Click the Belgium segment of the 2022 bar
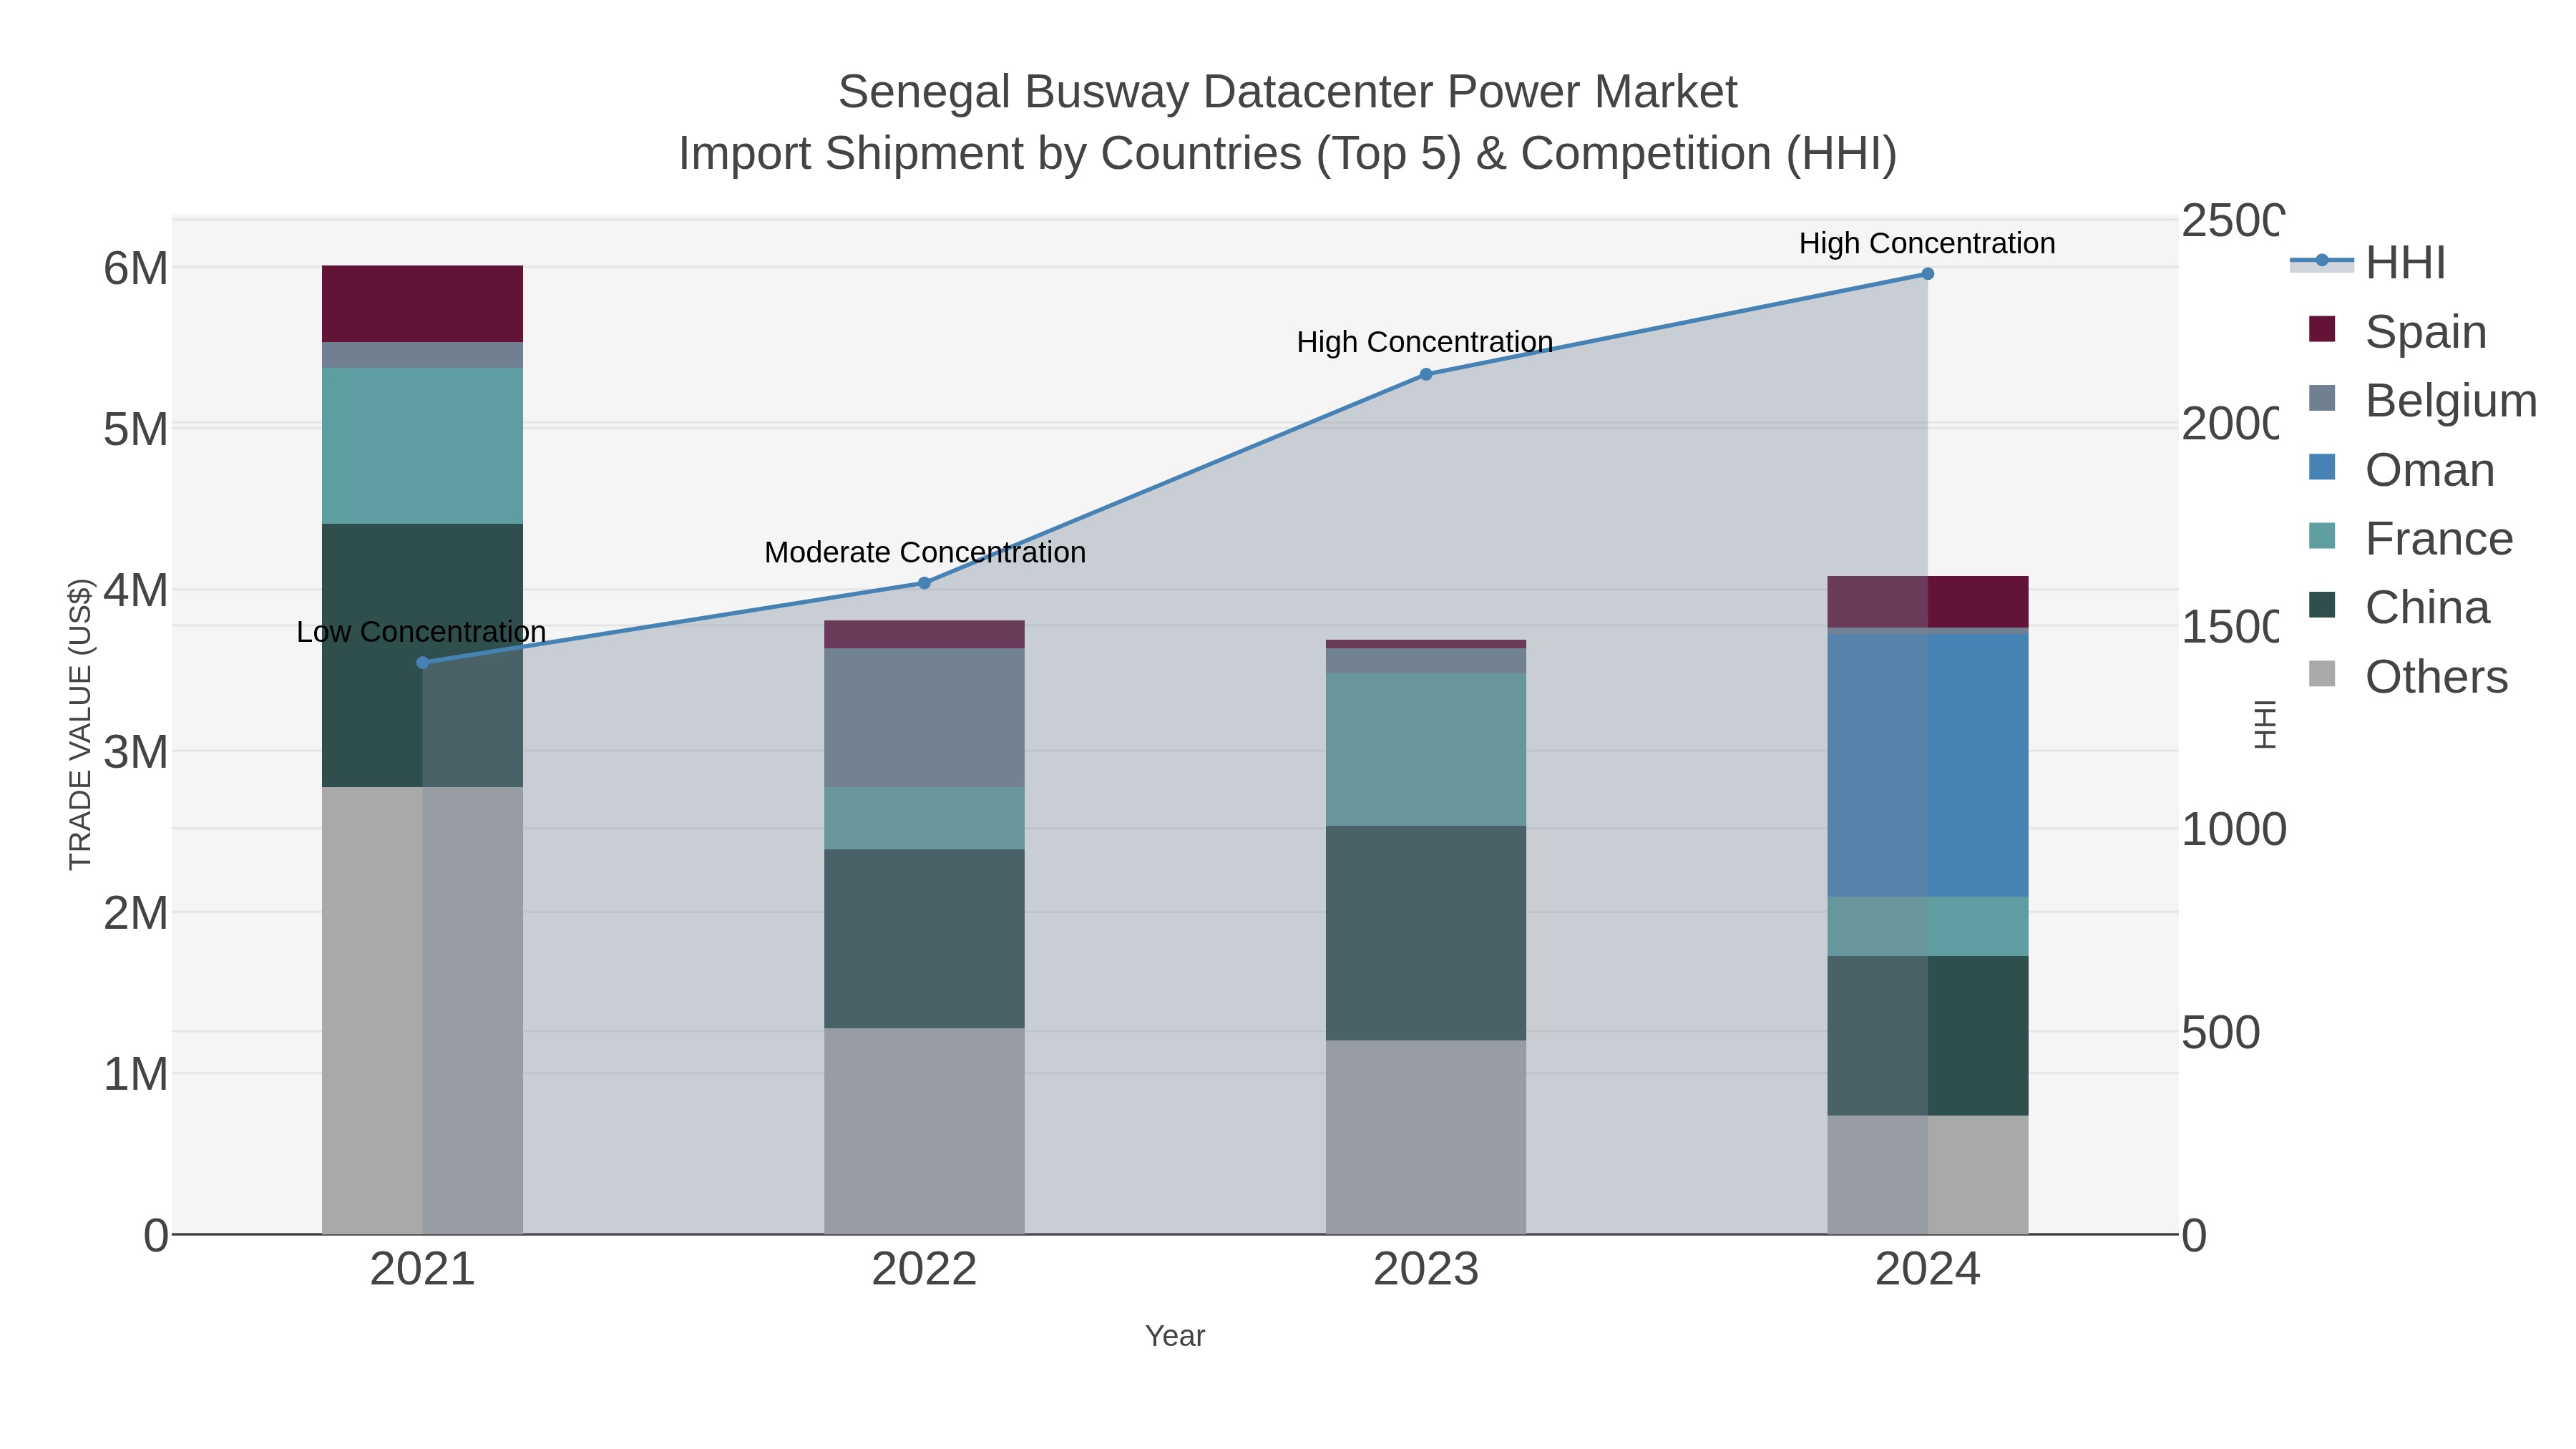Screen dimensions: 2576x1449 (924, 718)
